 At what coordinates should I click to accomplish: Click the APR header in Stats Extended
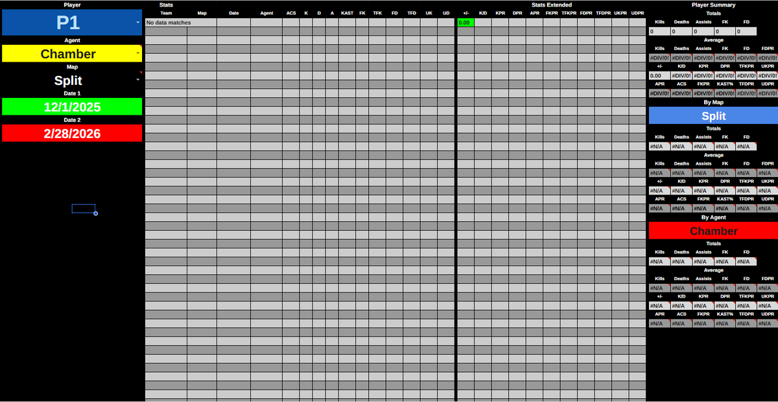click(534, 13)
